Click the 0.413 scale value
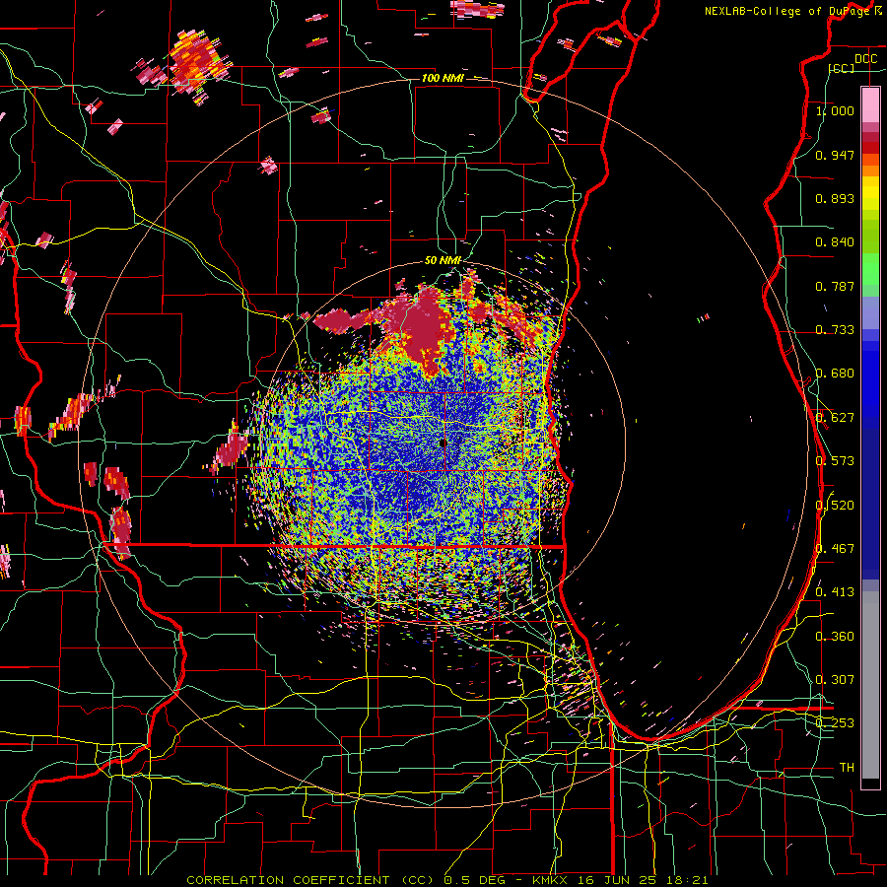The height and width of the screenshot is (887, 887). 835,592
